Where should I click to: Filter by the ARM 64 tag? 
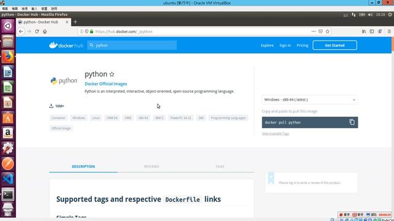[x=112, y=118]
